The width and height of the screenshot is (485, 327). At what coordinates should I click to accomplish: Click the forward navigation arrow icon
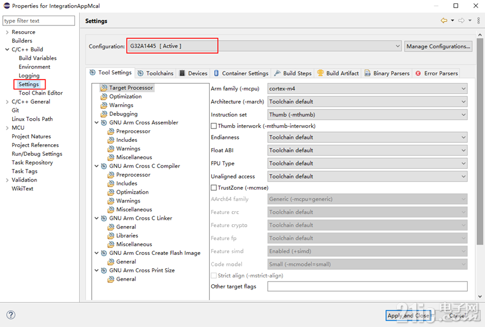[x=461, y=21]
